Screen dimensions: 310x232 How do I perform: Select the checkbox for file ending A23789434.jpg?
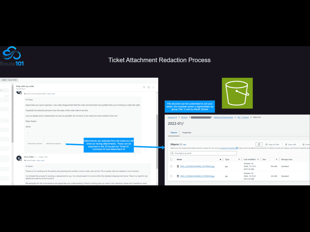pyautogui.click(x=171, y=176)
